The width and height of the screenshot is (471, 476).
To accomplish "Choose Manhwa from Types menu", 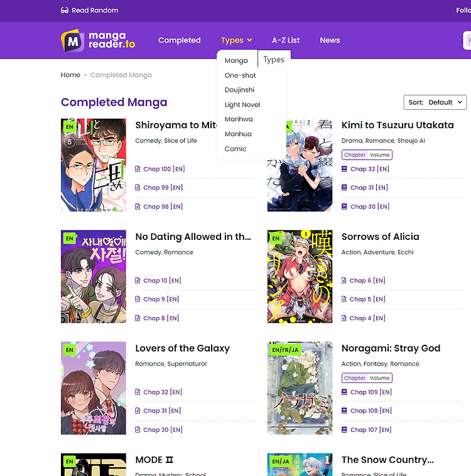I will [x=239, y=119].
